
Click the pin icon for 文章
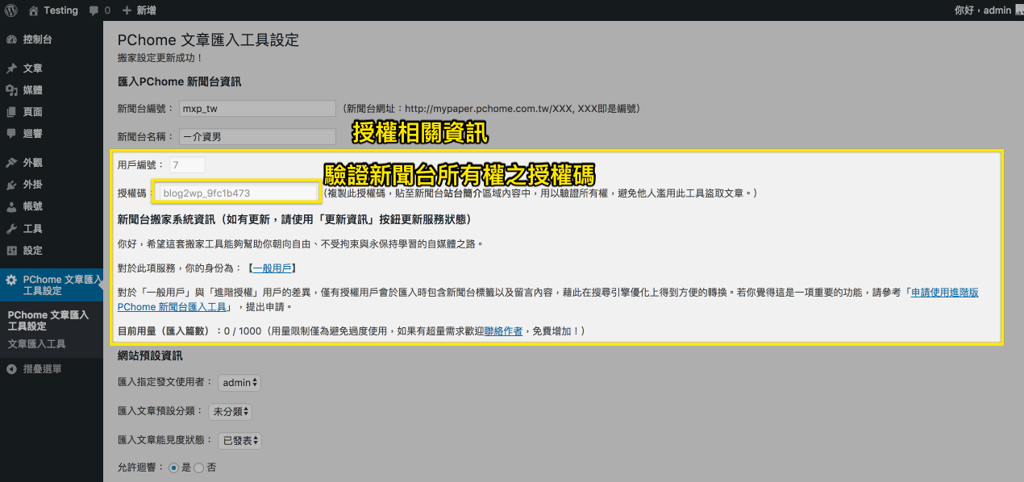[x=11, y=69]
